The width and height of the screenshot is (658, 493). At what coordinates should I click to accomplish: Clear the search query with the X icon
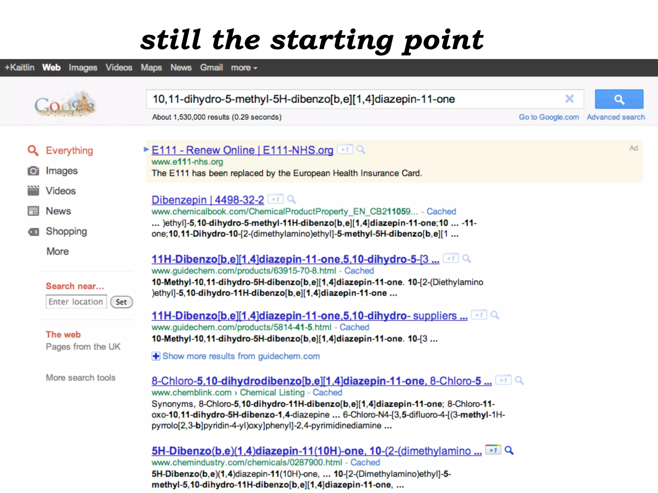pyautogui.click(x=569, y=99)
